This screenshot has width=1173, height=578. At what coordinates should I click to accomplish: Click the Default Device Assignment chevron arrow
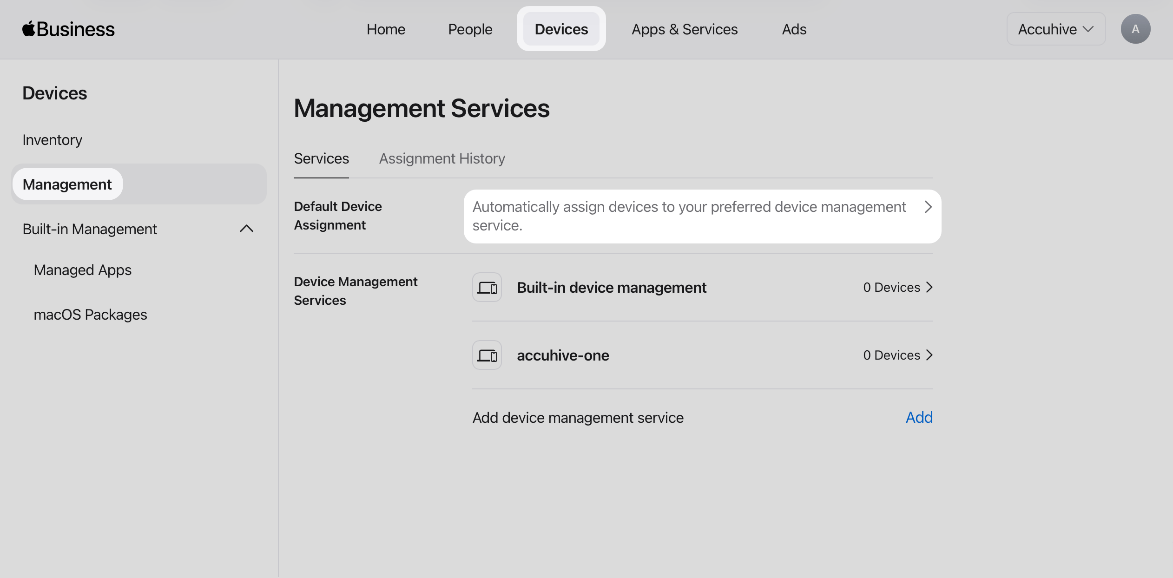point(928,207)
